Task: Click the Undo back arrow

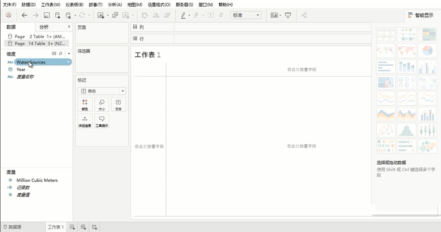Action: tap(25, 15)
